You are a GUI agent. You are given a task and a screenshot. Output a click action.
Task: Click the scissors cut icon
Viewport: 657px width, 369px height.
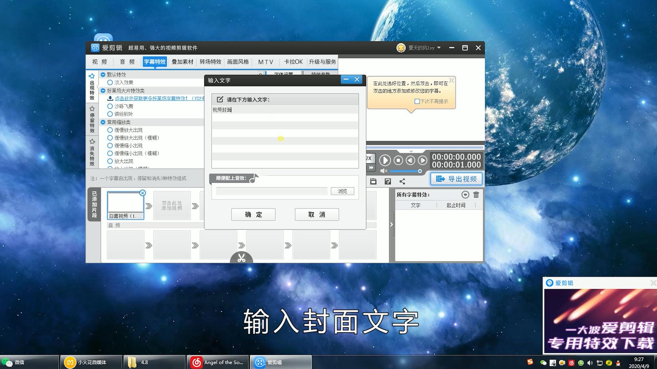pos(242,258)
